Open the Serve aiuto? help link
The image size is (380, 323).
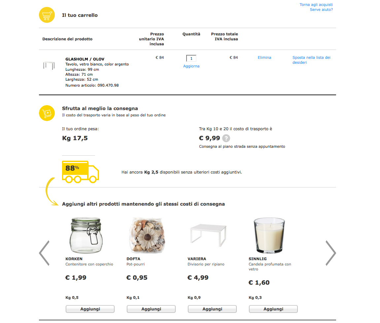[x=321, y=10]
